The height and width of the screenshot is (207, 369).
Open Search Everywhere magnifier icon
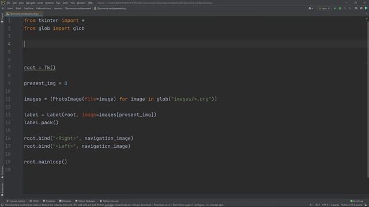pos(356,9)
